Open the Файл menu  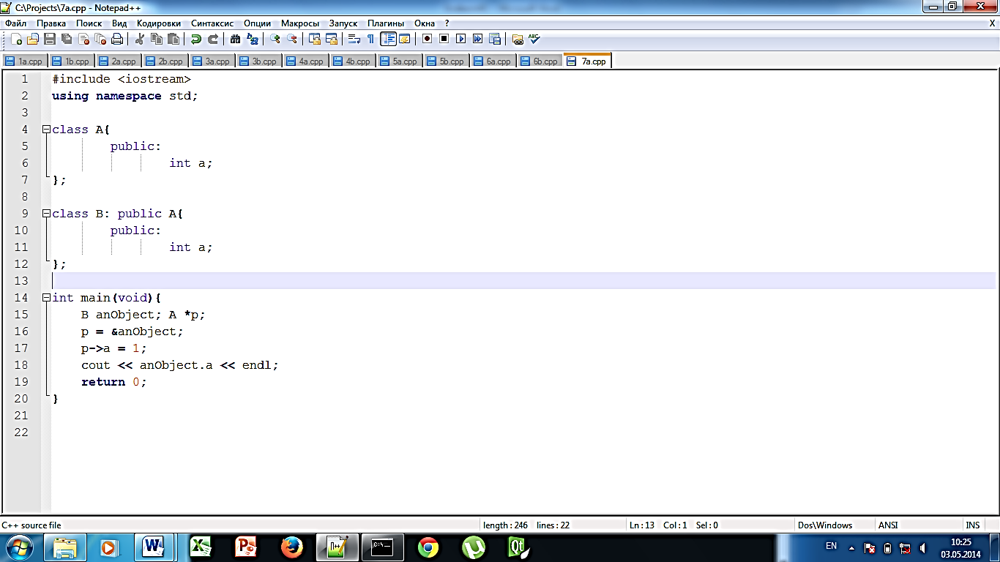tap(15, 23)
